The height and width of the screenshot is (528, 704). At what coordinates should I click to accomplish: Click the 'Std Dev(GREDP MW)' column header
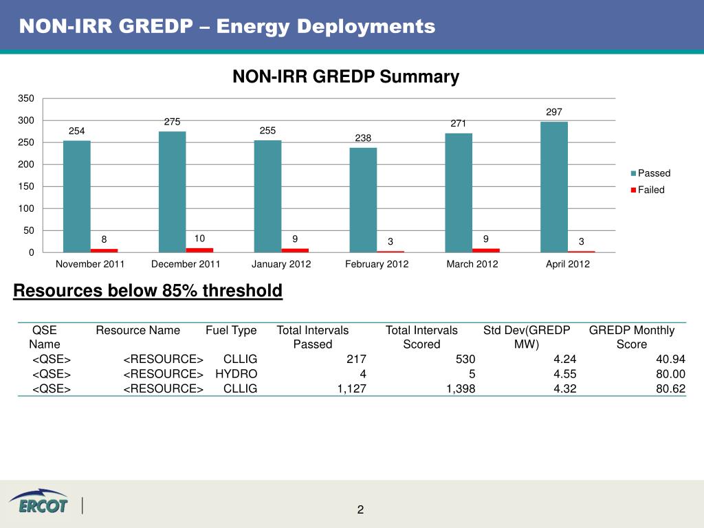(x=526, y=337)
